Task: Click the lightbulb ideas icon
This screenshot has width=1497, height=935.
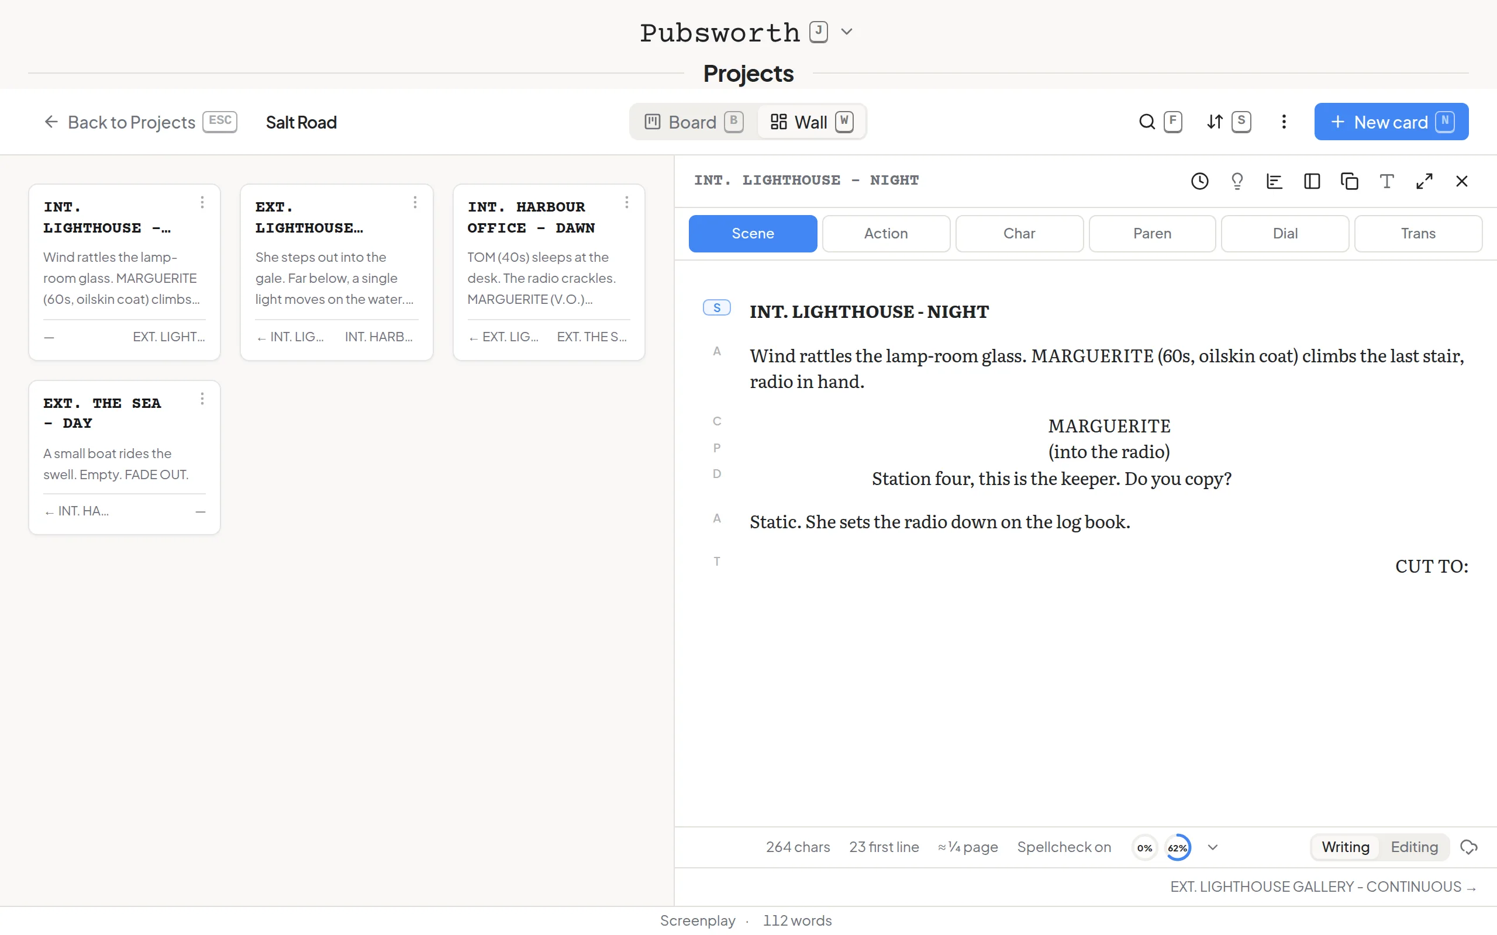Action: coord(1237,181)
